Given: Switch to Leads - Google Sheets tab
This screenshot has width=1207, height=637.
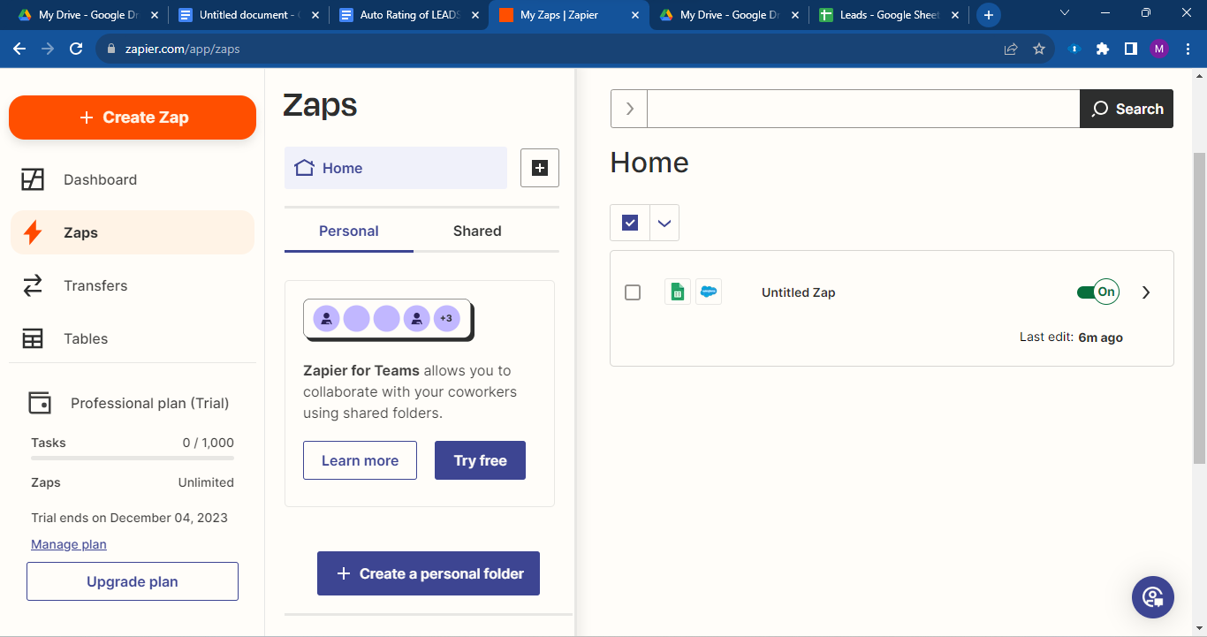Looking at the screenshot, I should point(891,15).
